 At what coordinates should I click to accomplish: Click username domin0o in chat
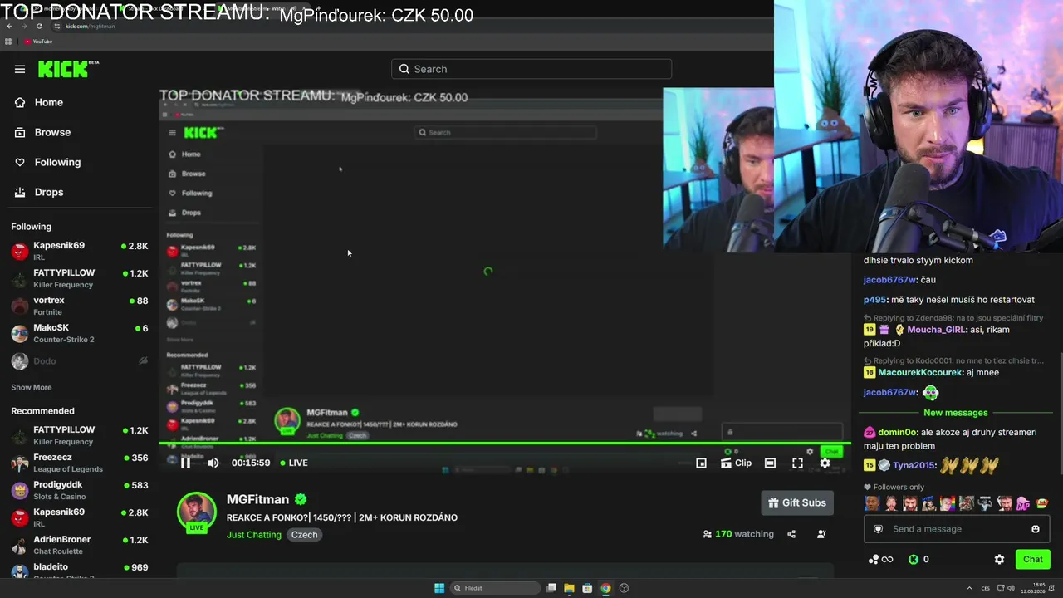pos(897,433)
